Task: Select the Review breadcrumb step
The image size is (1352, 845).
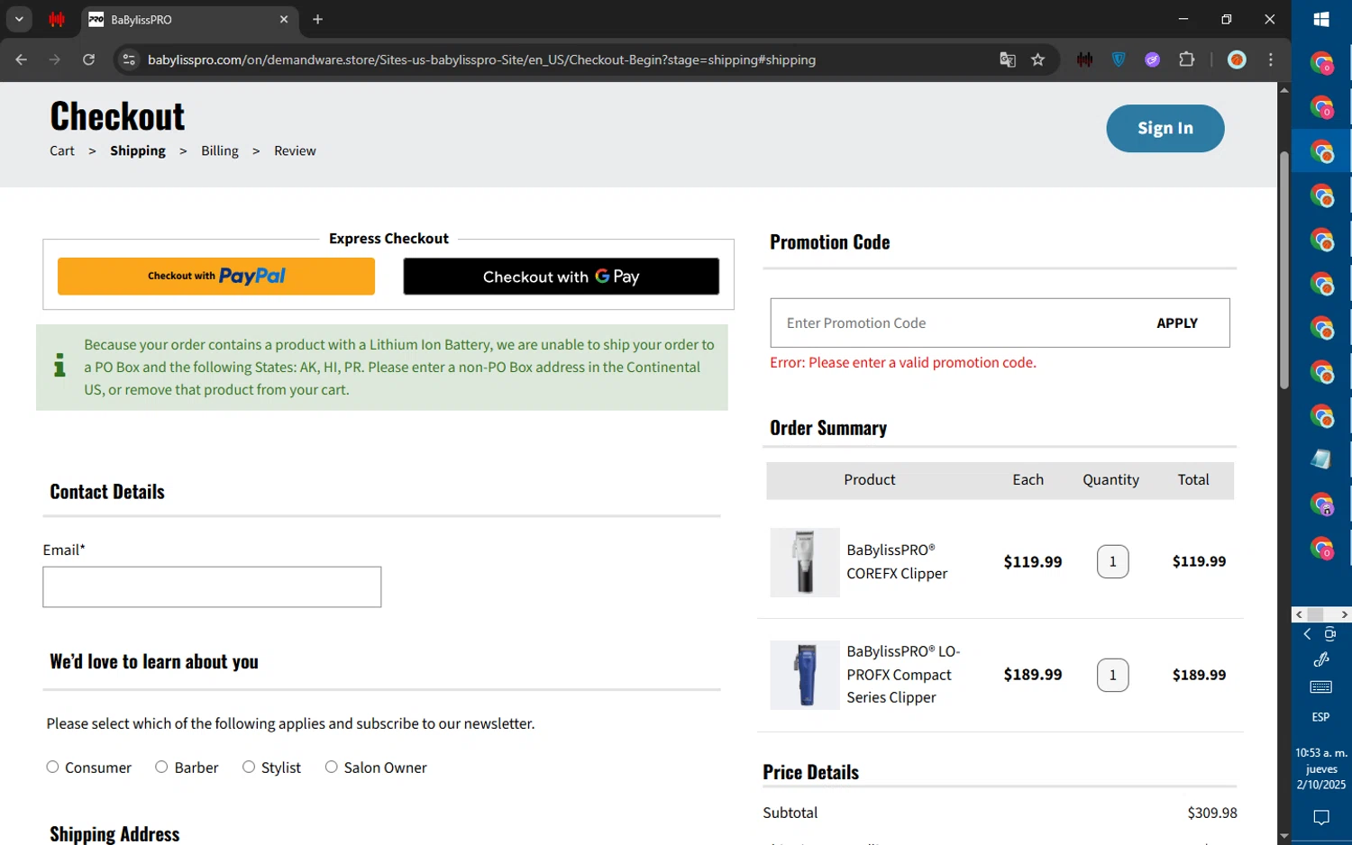Action: [295, 150]
